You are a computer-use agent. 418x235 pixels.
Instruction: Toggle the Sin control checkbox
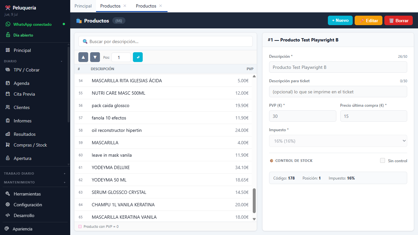[x=382, y=161]
